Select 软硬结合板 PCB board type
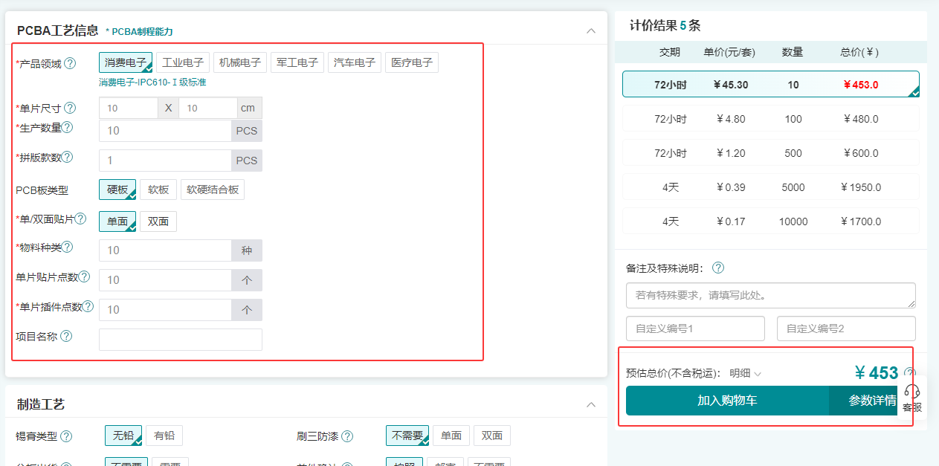This screenshot has width=939, height=466. [x=213, y=190]
